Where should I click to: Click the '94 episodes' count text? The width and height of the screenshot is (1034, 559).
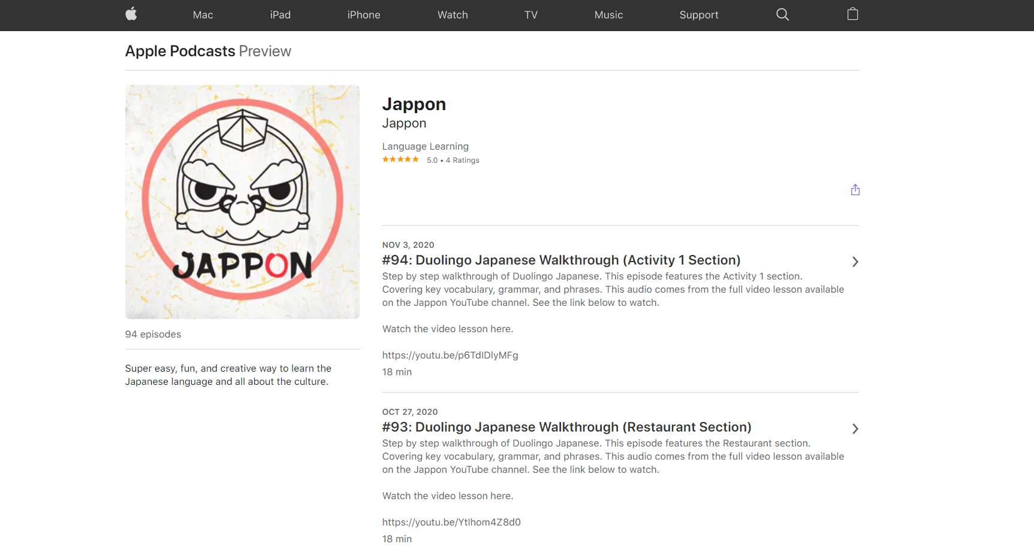coord(153,335)
